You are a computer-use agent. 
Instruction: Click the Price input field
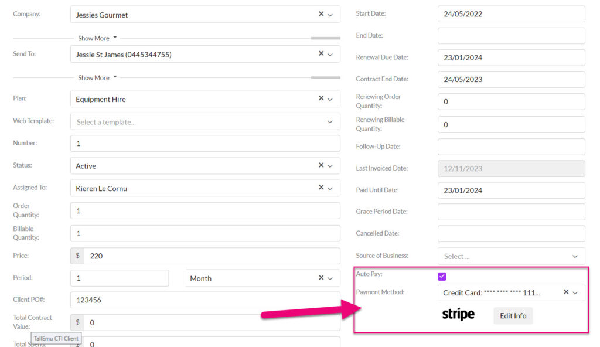[212, 256]
